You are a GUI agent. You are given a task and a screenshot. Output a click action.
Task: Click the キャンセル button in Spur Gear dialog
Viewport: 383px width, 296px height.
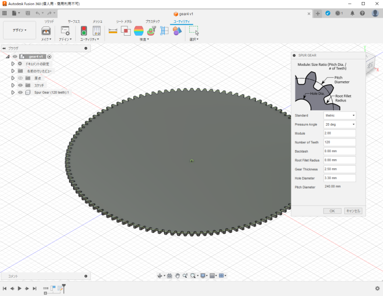click(x=353, y=211)
